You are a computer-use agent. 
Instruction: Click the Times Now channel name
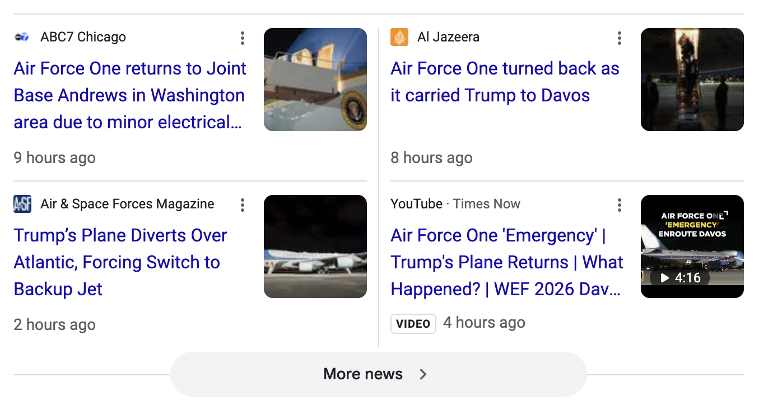coord(486,204)
